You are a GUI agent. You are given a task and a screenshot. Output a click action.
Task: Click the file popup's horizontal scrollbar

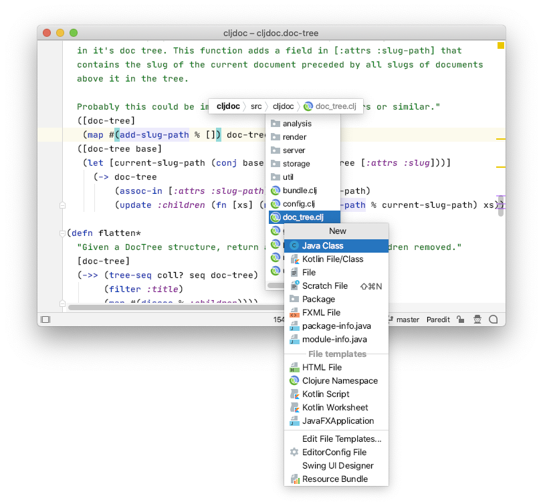tap(276, 285)
